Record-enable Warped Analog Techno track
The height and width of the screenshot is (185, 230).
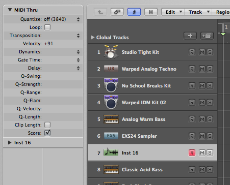192,69
